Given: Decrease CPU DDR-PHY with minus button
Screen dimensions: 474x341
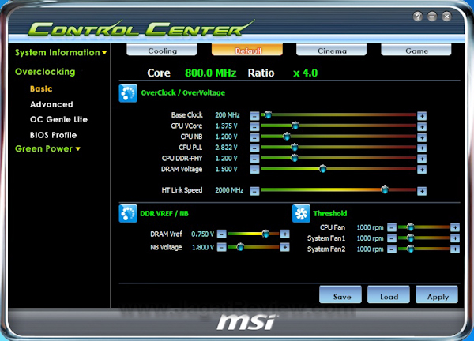Looking at the screenshot, I should (x=254, y=159).
